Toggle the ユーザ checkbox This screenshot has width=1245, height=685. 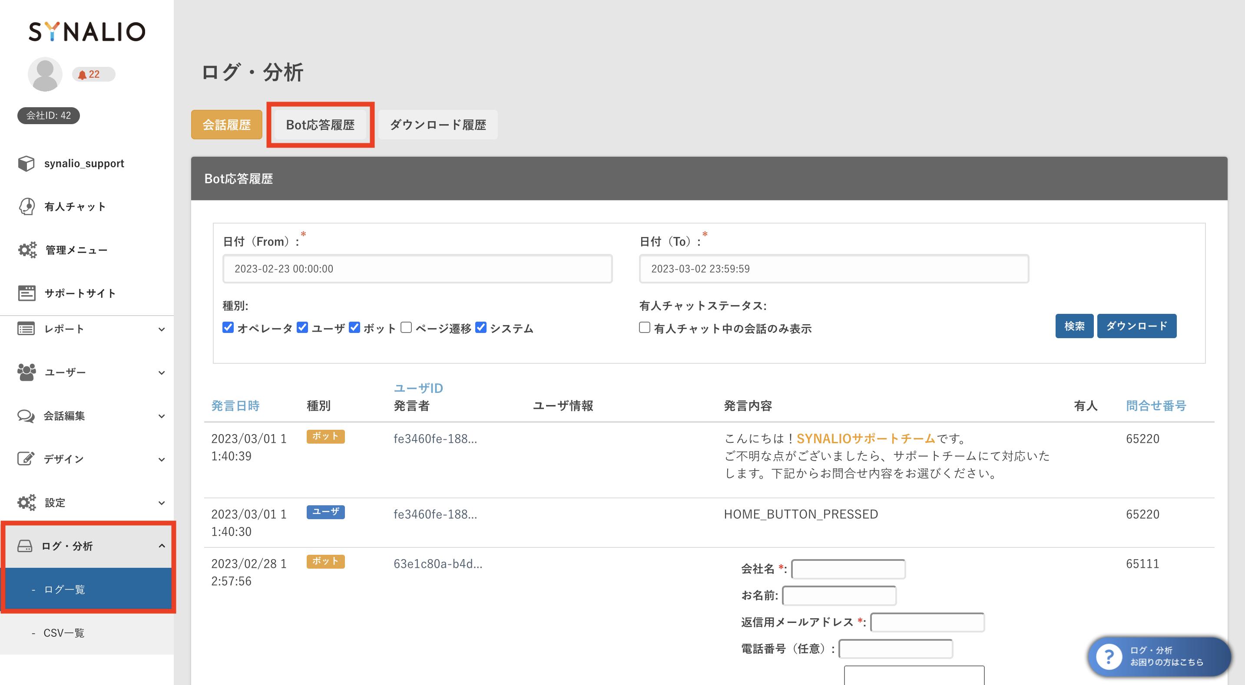(x=302, y=327)
